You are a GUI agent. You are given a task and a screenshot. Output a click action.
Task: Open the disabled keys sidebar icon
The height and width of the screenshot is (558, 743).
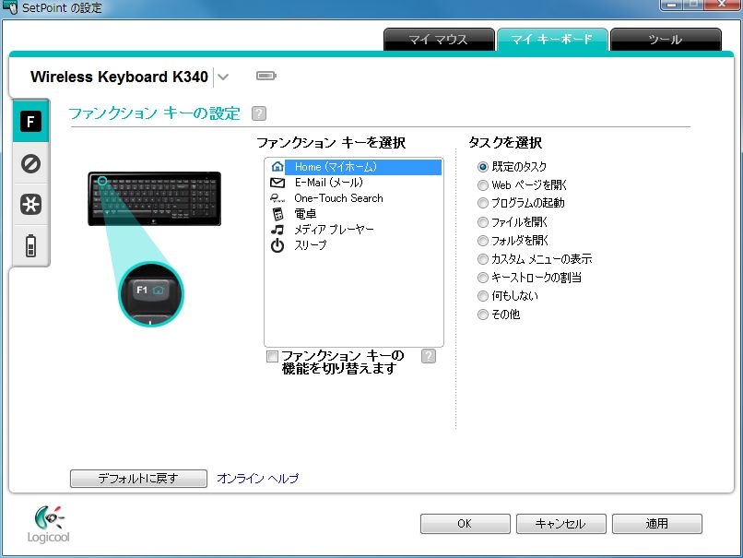pos(30,163)
